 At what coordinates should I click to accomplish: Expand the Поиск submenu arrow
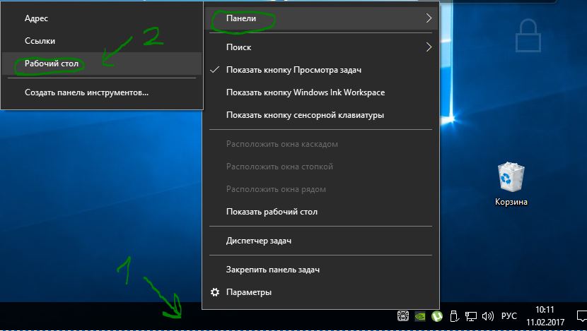tap(429, 47)
